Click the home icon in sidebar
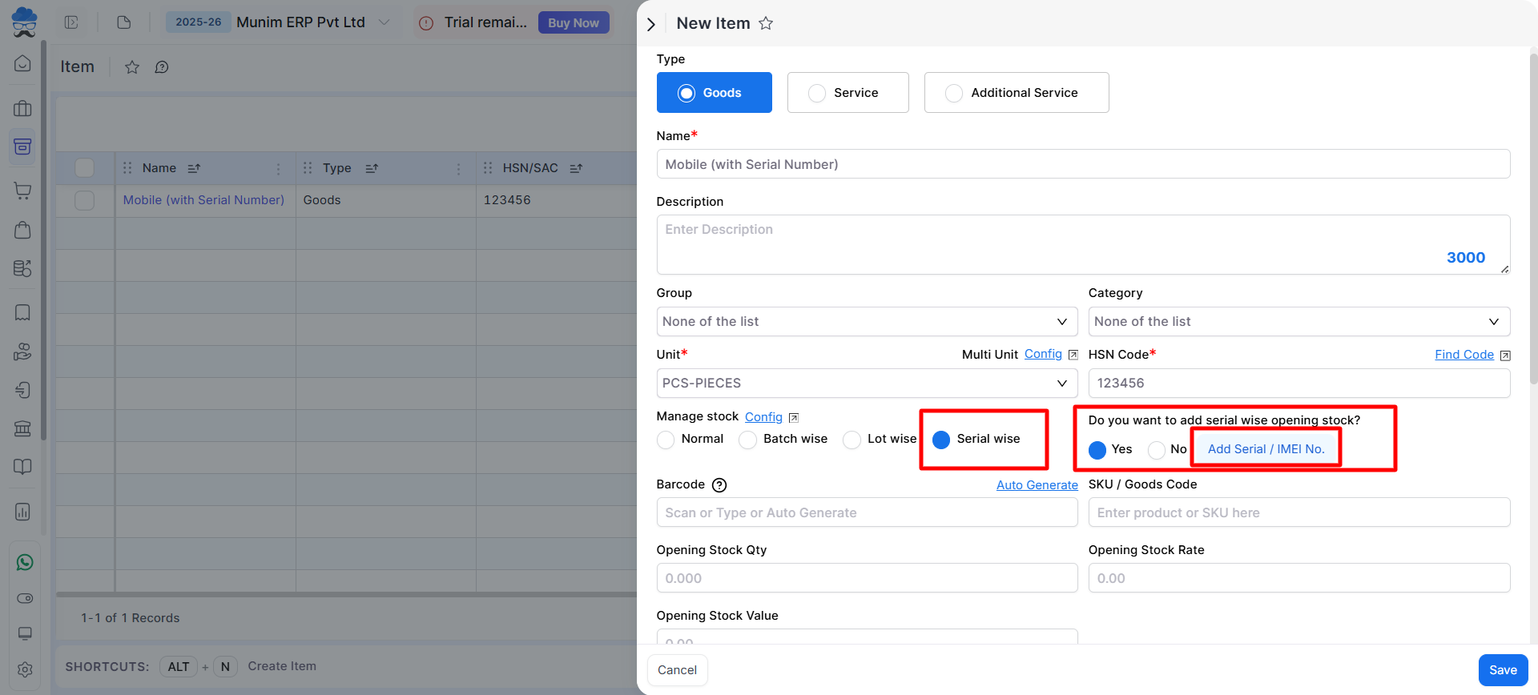Image resolution: width=1538 pixels, height=695 pixels. (x=22, y=63)
